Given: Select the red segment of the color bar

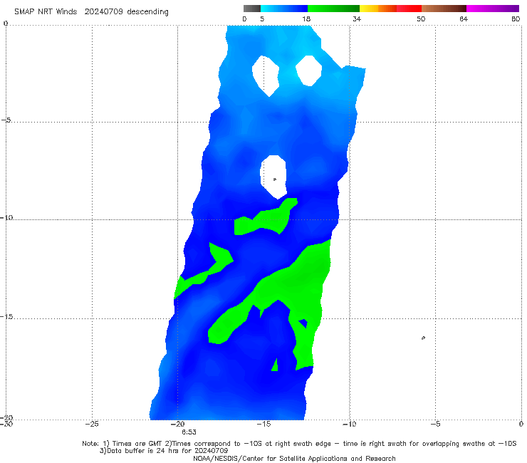Looking at the screenshot, I should click(x=409, y=9).
